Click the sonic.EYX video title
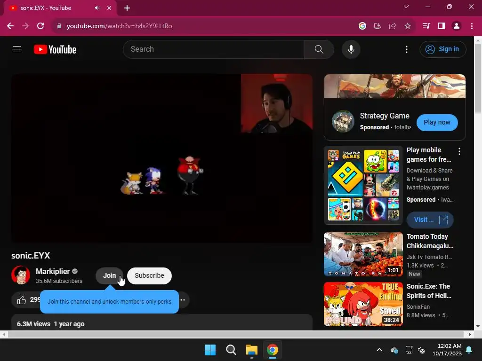The width and height of the screenshot is (482, 361). [x=31, y=255]
